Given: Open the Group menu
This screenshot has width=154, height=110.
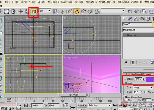Looking at the screenshot, I should 24,2.
